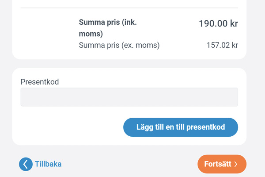Click the white chevron inside Fortsätt button
Screen dimensions: 265x177
(x=236, y=164)
